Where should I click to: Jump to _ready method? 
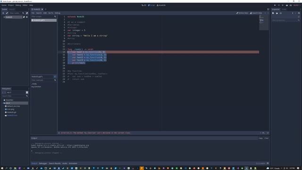pos(34,84)
